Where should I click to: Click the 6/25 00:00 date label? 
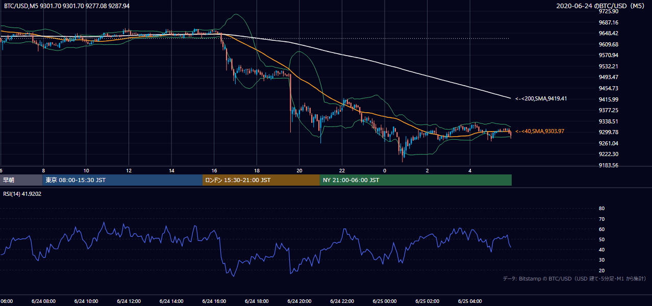pyautogui.click(x=385, y=301)
